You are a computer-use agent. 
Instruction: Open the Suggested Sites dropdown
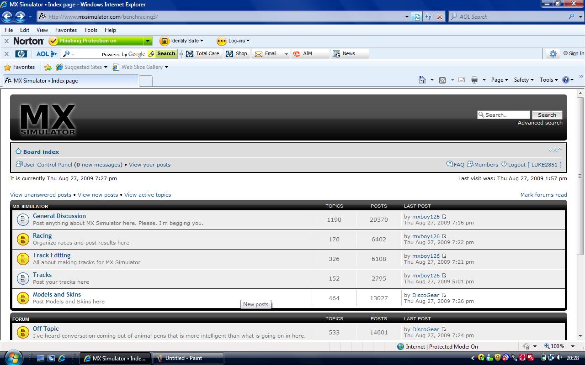pos(106,67)
